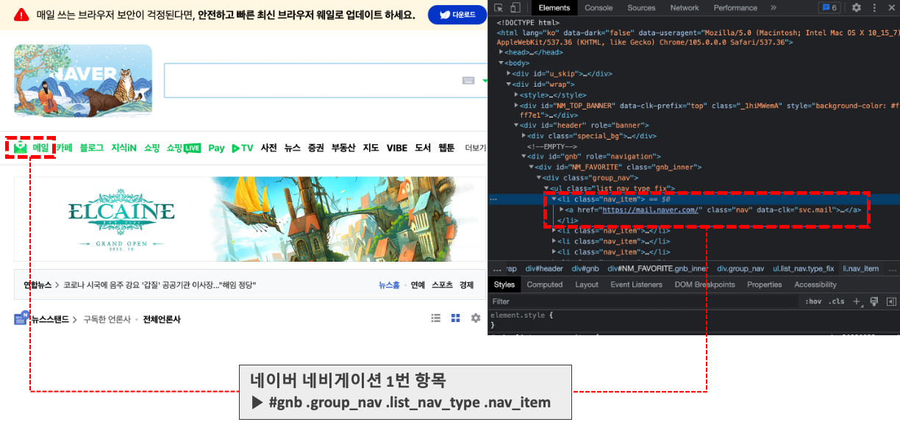The width and height of the screenshot is (900, 422).
Task: Open search autocomplete dropdown arrow
Action: tap(485, 81)
